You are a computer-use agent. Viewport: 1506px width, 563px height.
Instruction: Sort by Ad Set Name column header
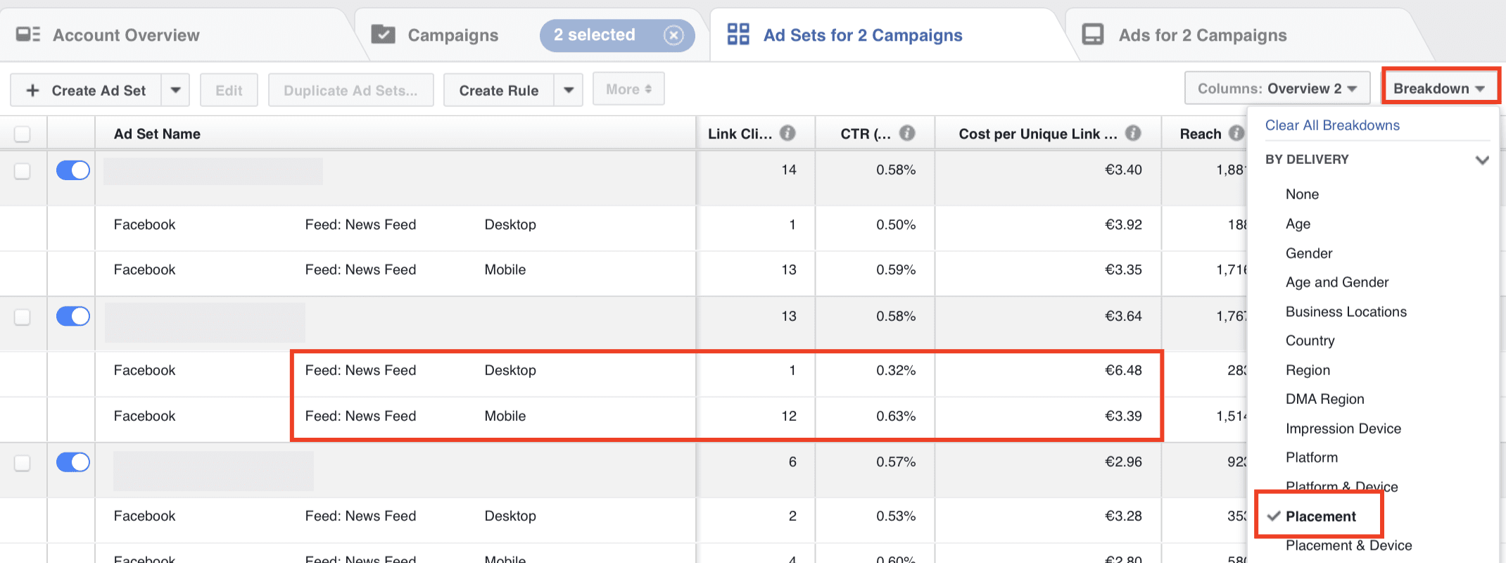157,134
